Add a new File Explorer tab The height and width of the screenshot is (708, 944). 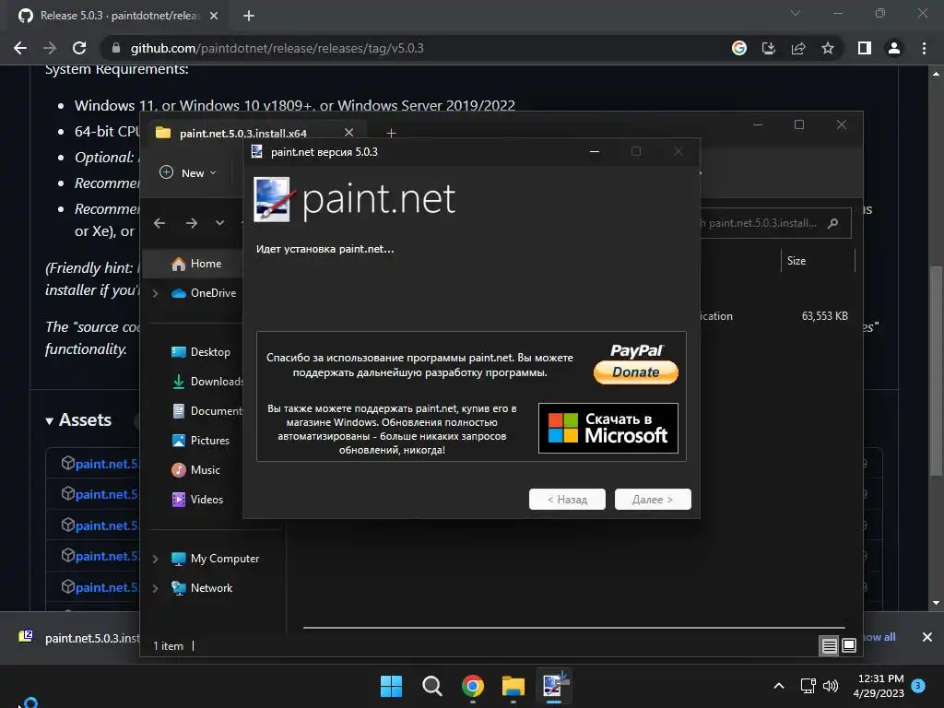point(391,133)
